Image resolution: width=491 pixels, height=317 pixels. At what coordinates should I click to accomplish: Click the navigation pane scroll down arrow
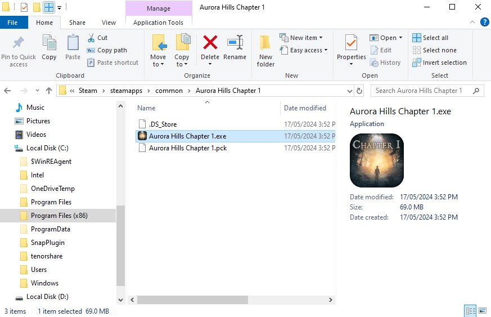point(120,300)
